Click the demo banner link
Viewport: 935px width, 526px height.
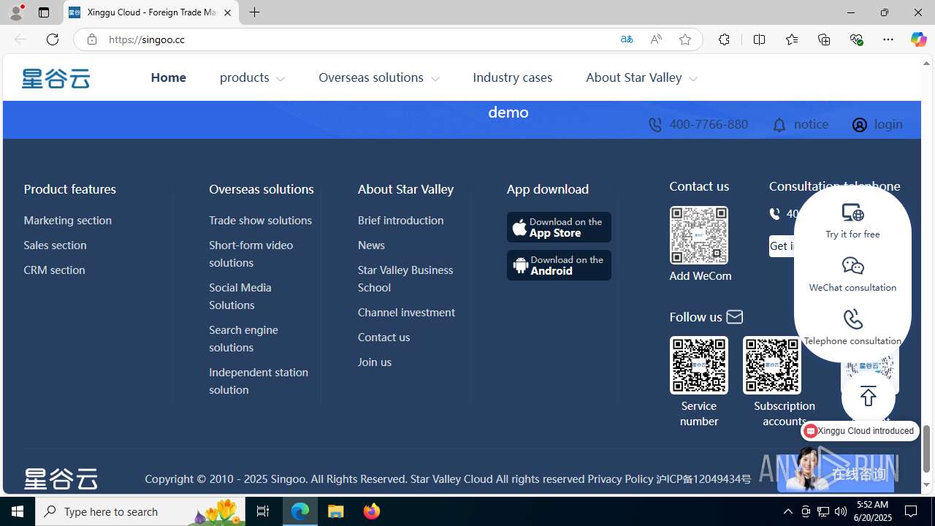click(x=508, y=113)
